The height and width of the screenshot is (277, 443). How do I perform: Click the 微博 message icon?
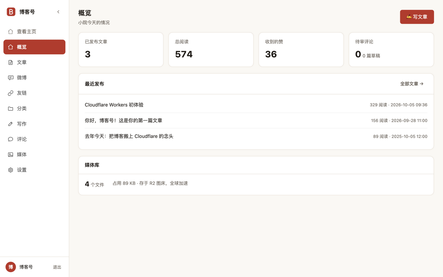pos(11,78)
